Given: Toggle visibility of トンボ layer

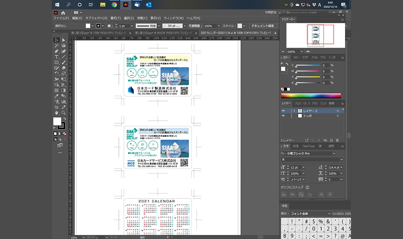Looking at the screenshot, I should 283,115.
